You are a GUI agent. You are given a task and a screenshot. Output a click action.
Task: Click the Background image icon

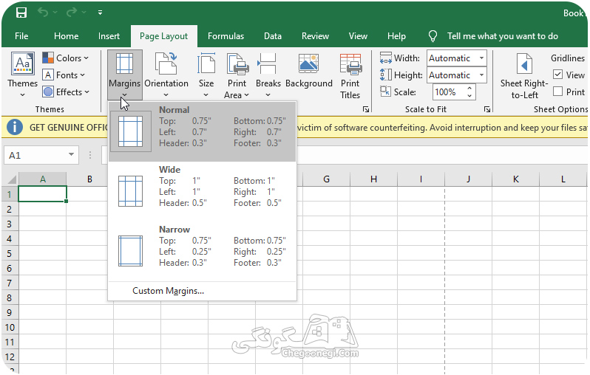[x=308, y=63]
